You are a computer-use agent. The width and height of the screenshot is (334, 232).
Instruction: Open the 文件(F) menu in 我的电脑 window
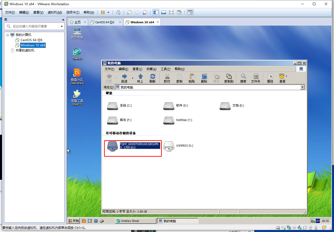[109, 69]
